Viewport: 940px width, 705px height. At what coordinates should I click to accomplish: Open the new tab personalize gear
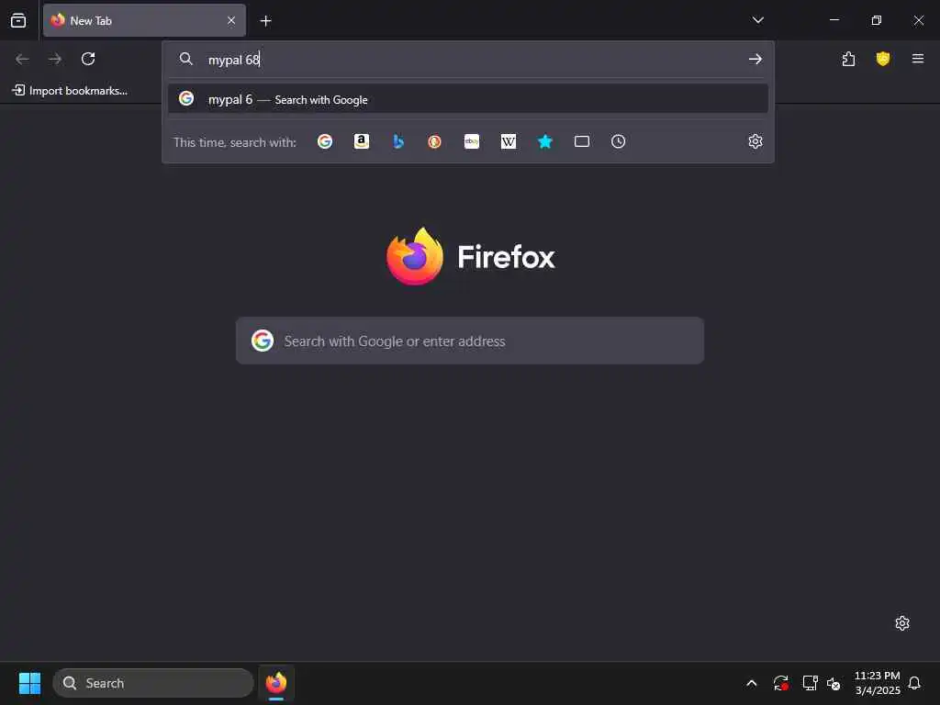[x=902, y=623]
